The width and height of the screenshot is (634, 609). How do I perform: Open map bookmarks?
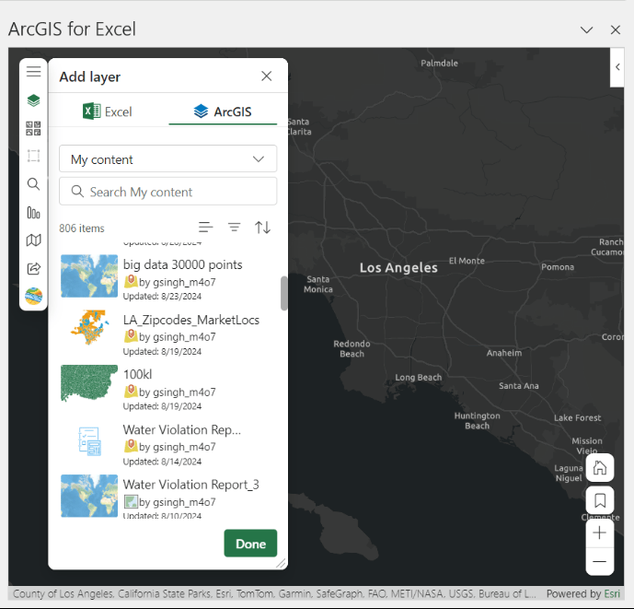(x=600, y=500)
